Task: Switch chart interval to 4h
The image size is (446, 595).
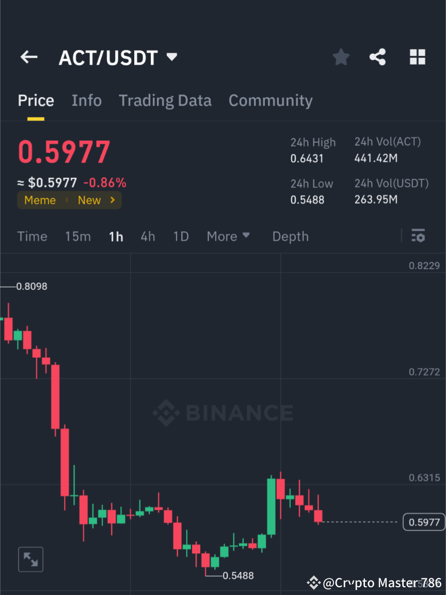Action: tap(148, 236)
